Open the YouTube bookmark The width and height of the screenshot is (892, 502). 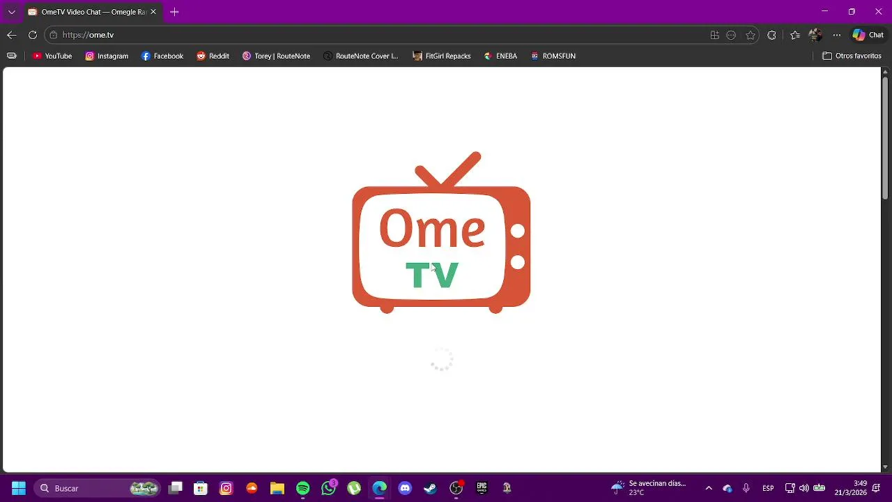pyautogui.click(x=52, y=56)
